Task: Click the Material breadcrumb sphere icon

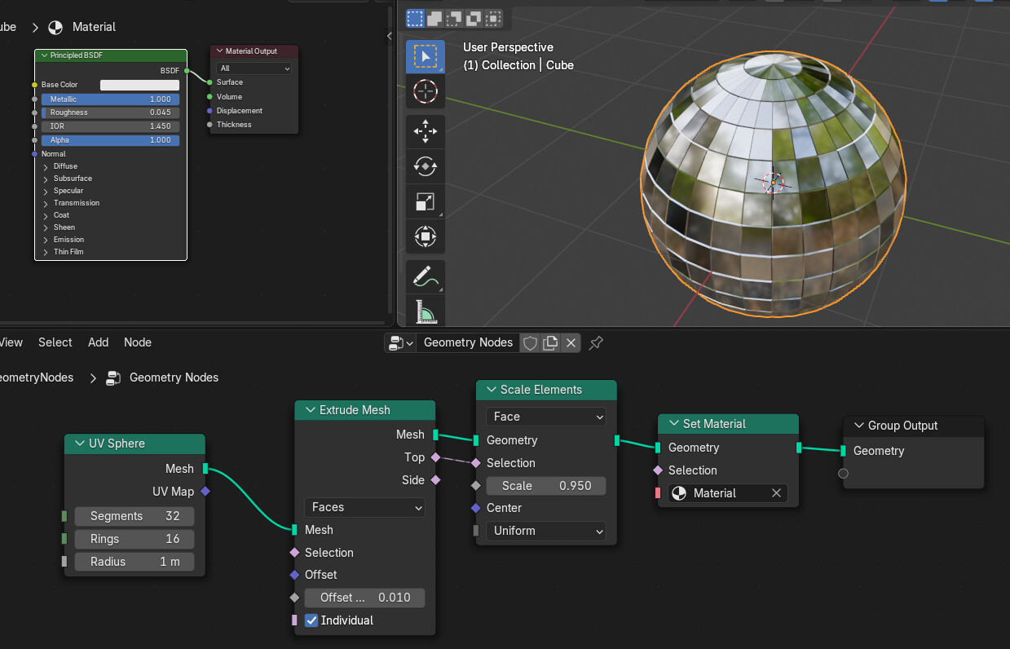Action: tap(55, 27)
